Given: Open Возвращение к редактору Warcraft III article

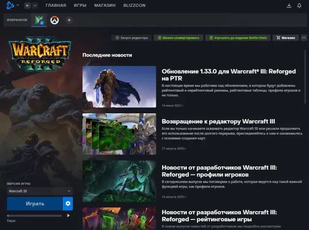Looking at the screenshot, I should tap(218, 122).
